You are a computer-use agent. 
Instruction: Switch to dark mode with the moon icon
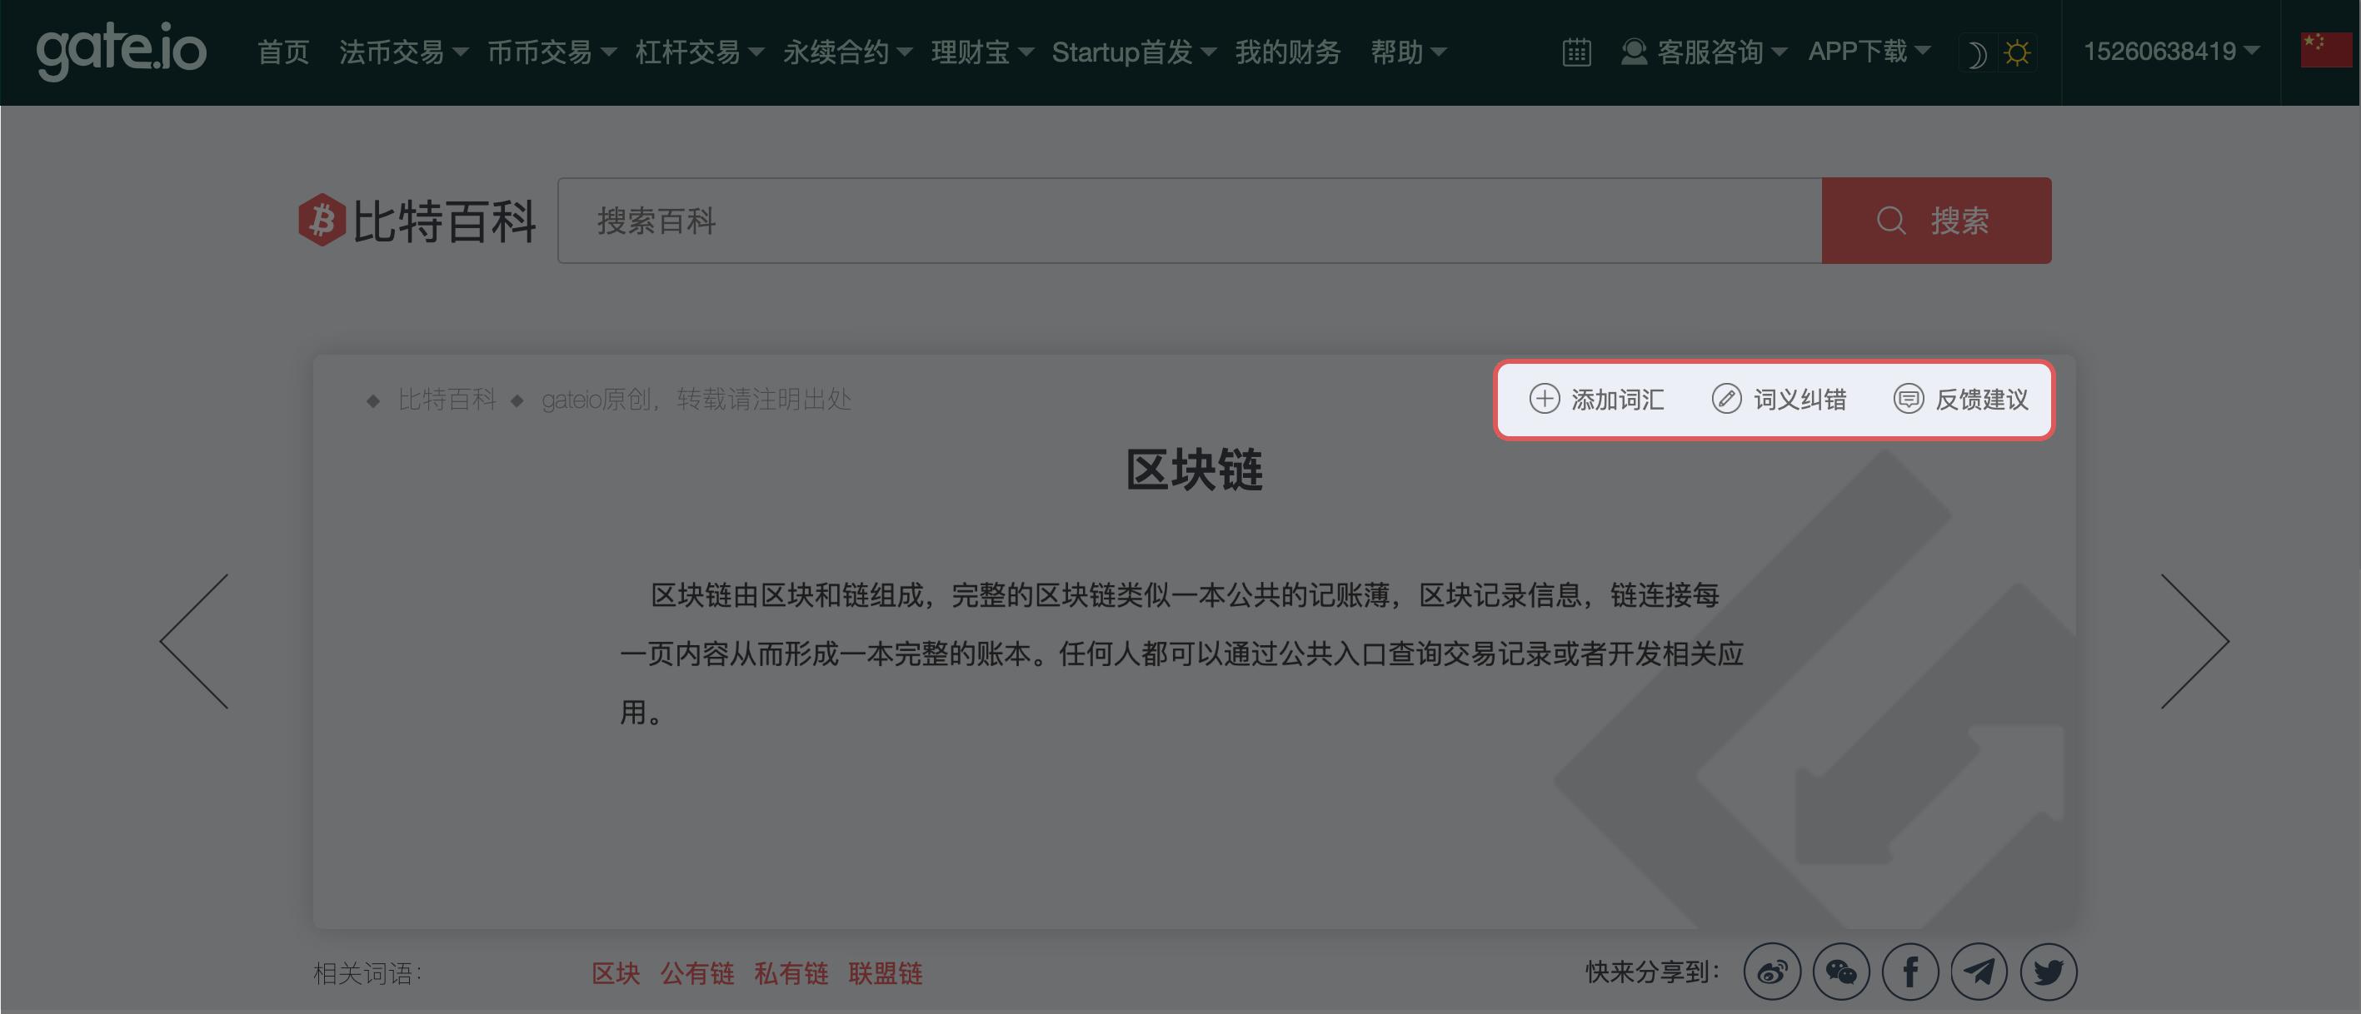tap(1977, 52)
